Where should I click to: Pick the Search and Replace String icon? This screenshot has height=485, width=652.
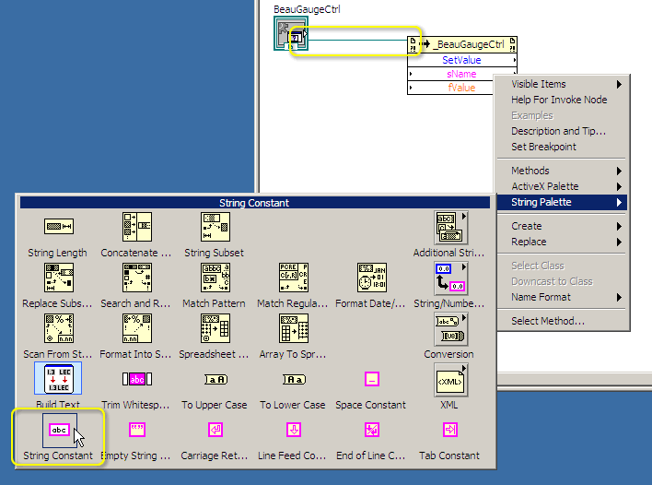pos(137,278)
